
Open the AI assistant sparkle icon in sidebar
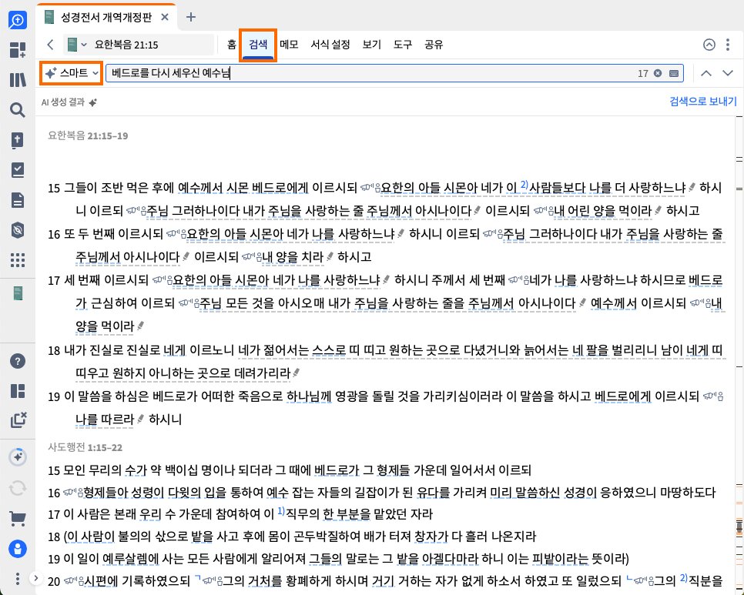click(x=18, y=457)
